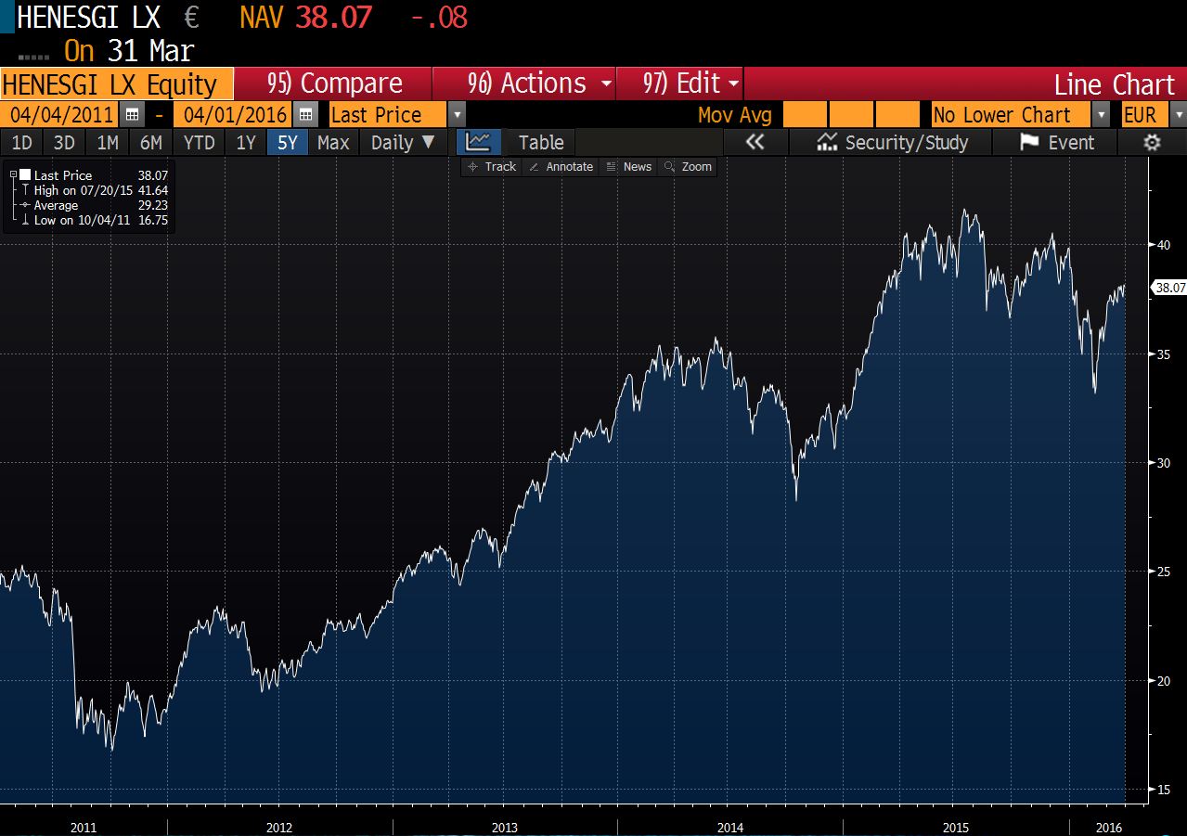Open the end date calendar picker
This screenshot has height=836, width=1187.
(x=304, y=115)
